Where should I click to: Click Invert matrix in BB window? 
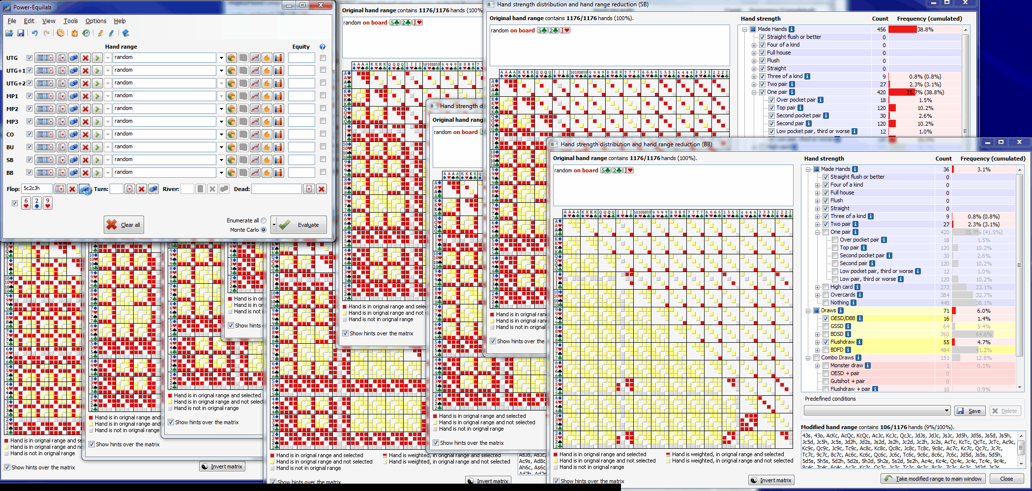(x=770, y=480)
